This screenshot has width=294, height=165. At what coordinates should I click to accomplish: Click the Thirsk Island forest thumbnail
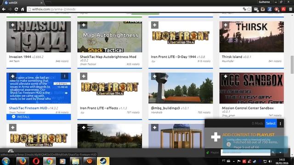coord(251,37)
